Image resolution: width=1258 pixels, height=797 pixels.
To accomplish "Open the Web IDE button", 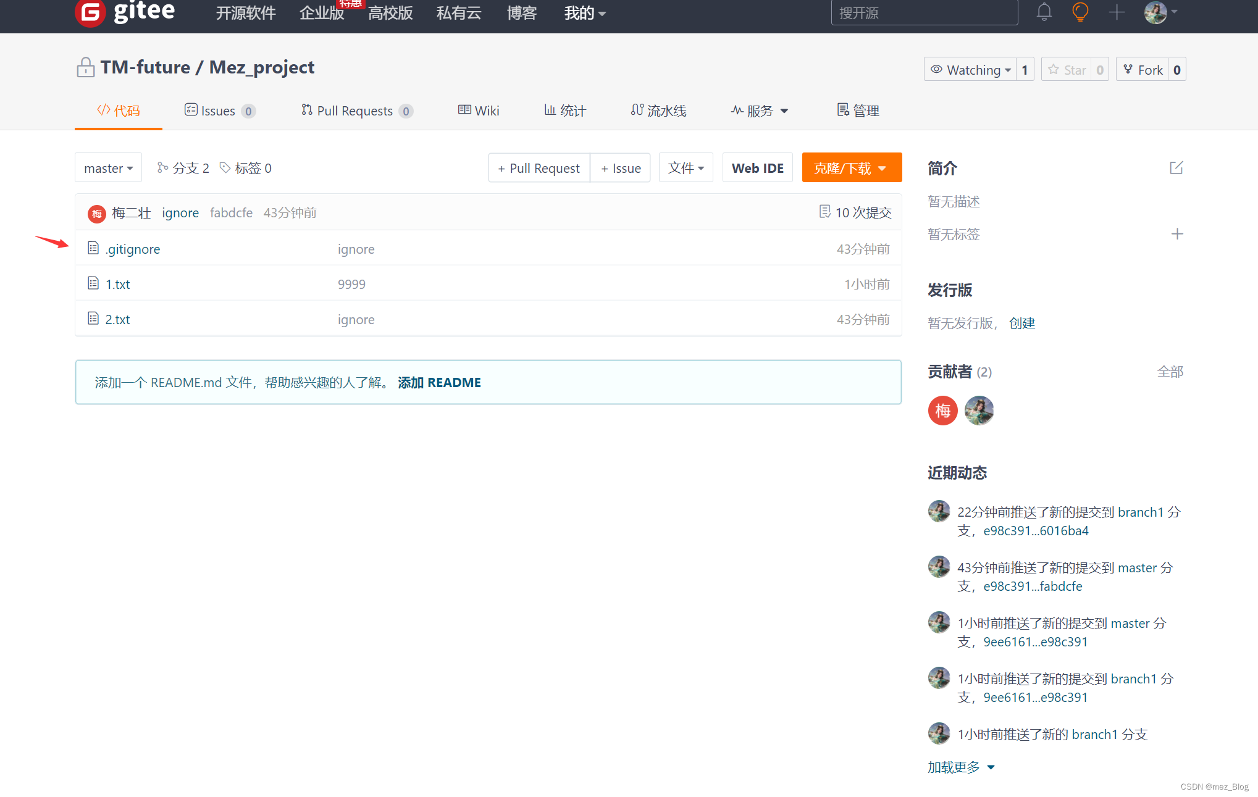I will [757, 168].
